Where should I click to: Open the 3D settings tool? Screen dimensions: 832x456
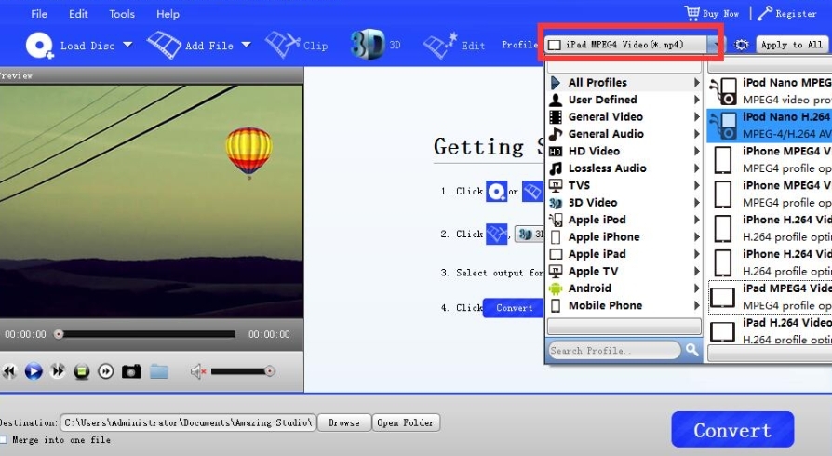(375, 45)
